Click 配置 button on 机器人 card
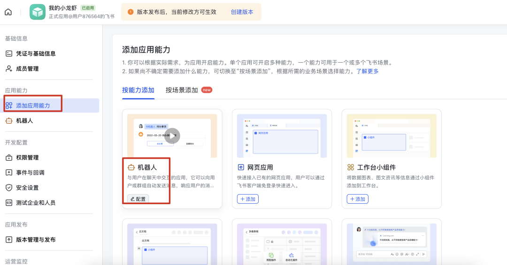Viewport: 507px width, 265px height. pos(138,199)
